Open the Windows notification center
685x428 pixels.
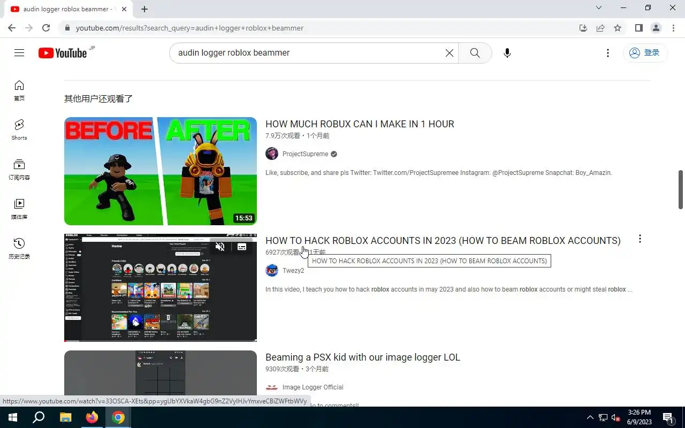point(668,417)
